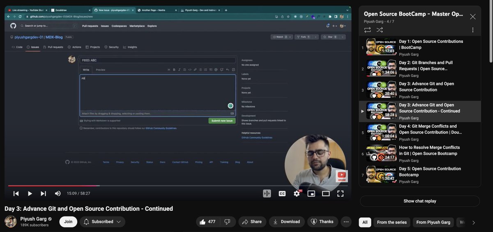Open playlist three-dot options menu
Image resolution: width=493 pixels, height=232 pixels.
pyautogui.click(x=473, y=30)
